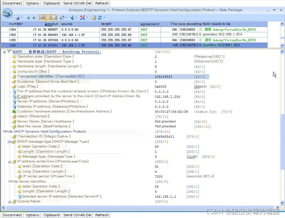The image size is (285, 218).
Task: Click the icon beside Server IP address field
Action: click(15, 101)
